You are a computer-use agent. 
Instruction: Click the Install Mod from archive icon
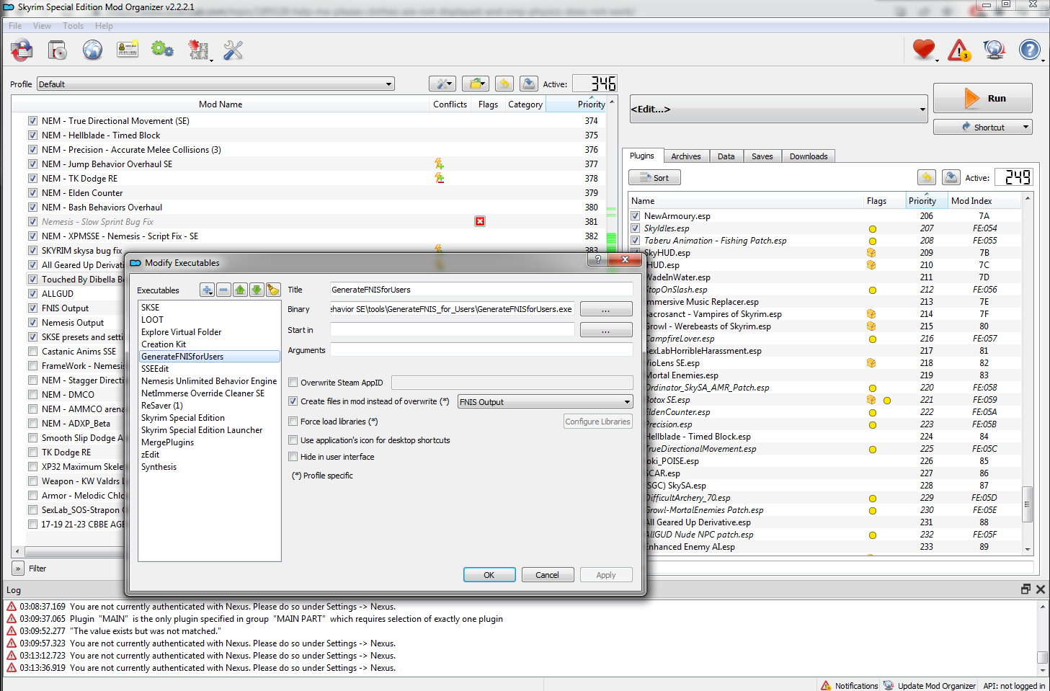point(22,50)
